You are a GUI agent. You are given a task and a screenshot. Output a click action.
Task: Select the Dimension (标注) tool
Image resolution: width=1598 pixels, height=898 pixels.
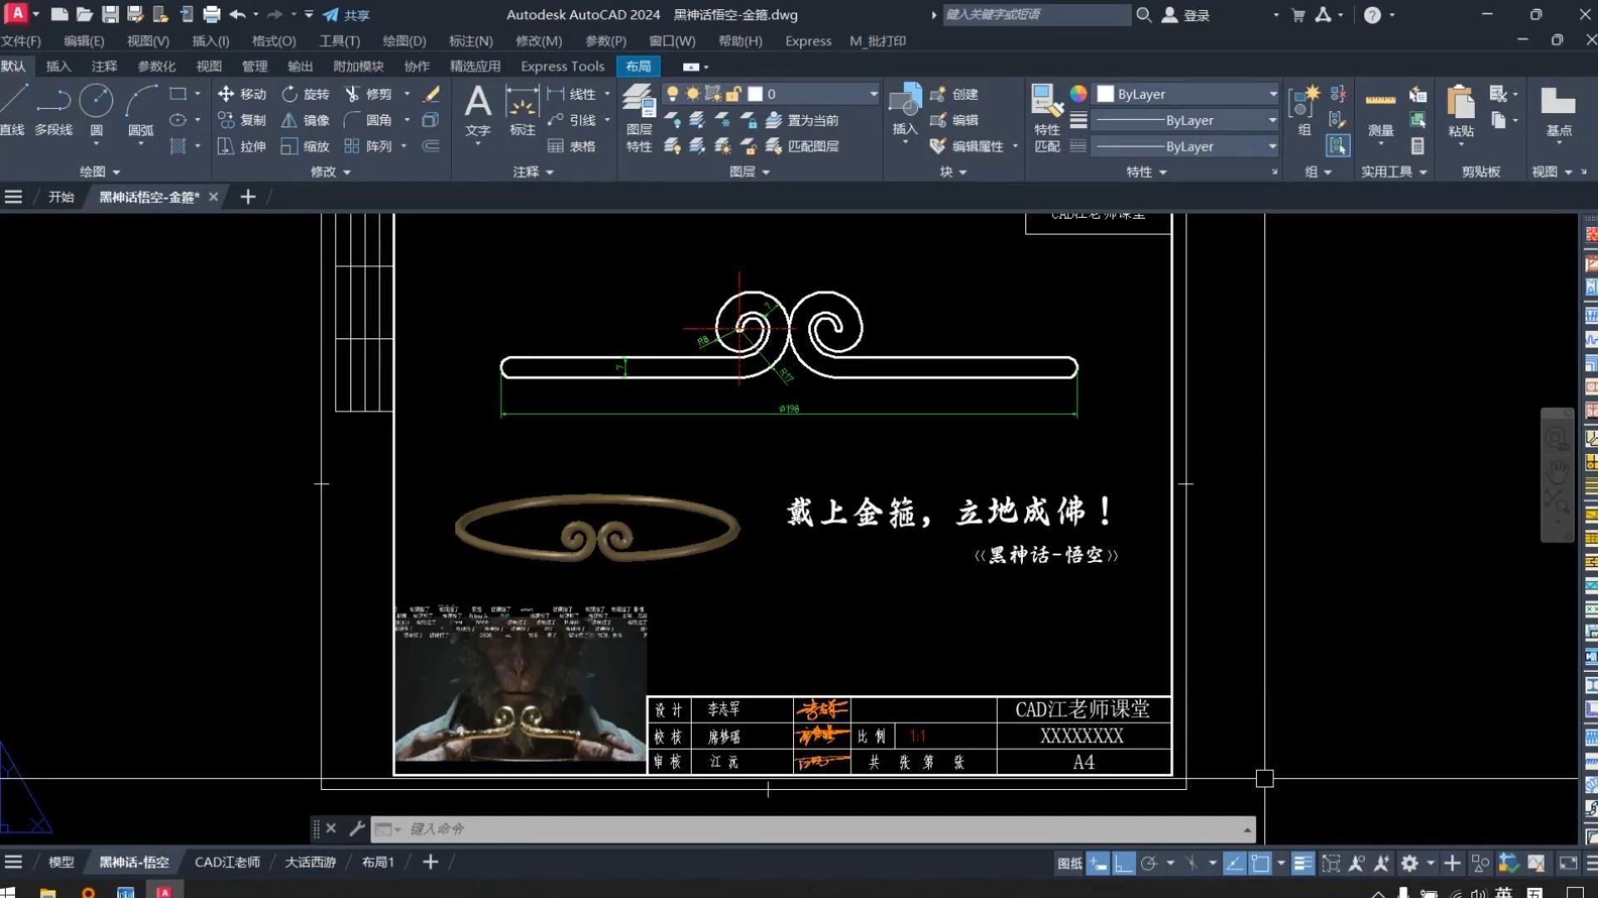point(523,111)
